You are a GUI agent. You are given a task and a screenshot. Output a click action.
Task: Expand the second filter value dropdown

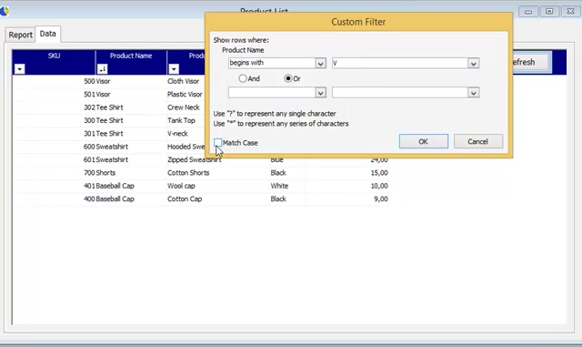tap(473, 93)
